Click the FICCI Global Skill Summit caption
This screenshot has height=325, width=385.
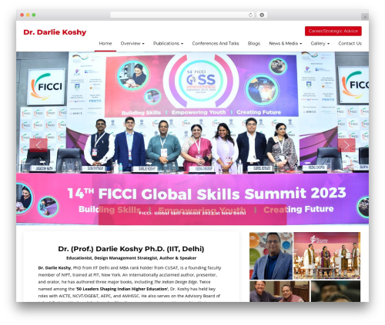pos(192,213)
